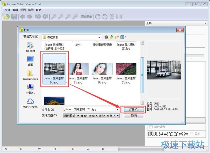The image size is (210, 153).
Task: Open the Recent places shortcut
Action: [31, 47]
